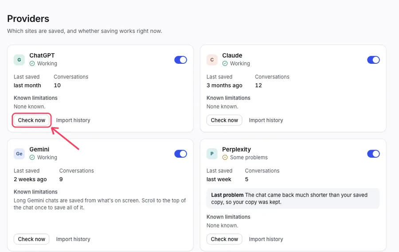Click ChatGPT's conversation count 10
This screenshot has width=399, height=252.
[x=57, y=85]
